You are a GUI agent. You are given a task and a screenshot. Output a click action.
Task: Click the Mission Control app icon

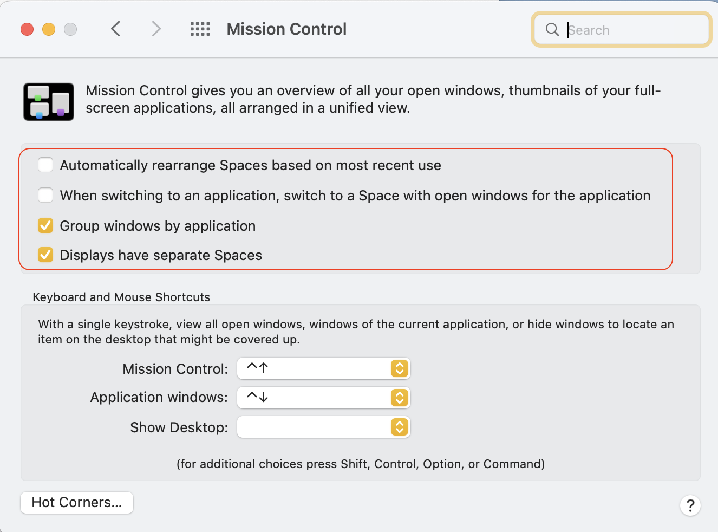(49, 102)
